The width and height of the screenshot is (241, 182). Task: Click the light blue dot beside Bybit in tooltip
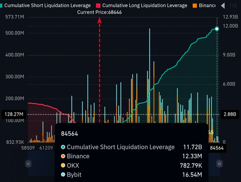coord(63,175)
